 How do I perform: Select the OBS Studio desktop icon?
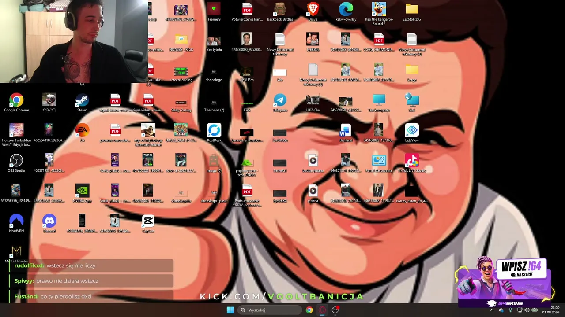[x=16, y=163]
